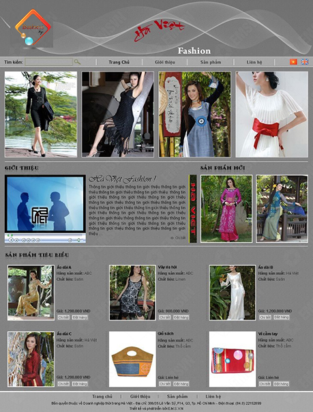
Task: Adjust the video player volume slider
Action: (x=79, y=240)
